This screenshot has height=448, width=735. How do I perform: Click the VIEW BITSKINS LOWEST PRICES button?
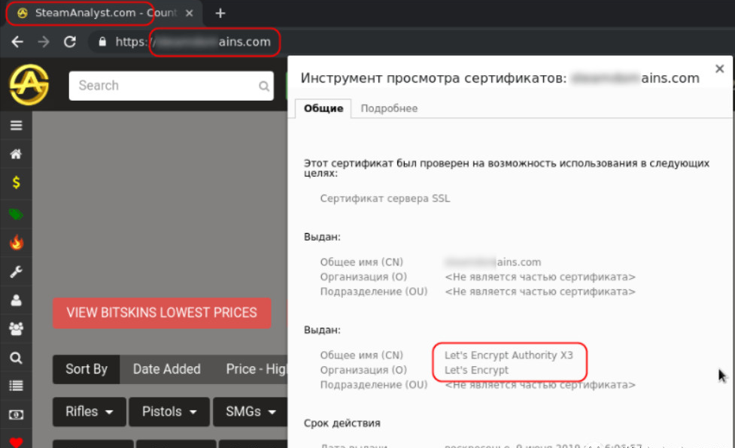click(162, 313)
